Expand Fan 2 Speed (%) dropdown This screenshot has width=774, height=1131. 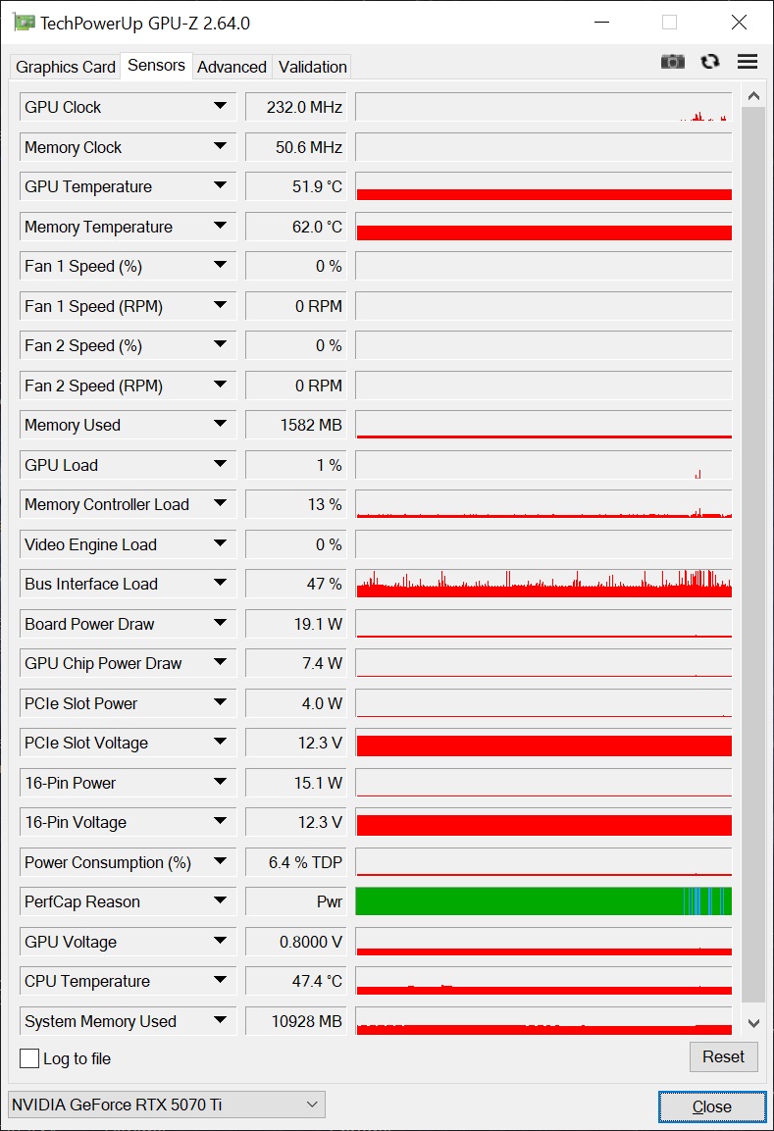coord(220,344)
